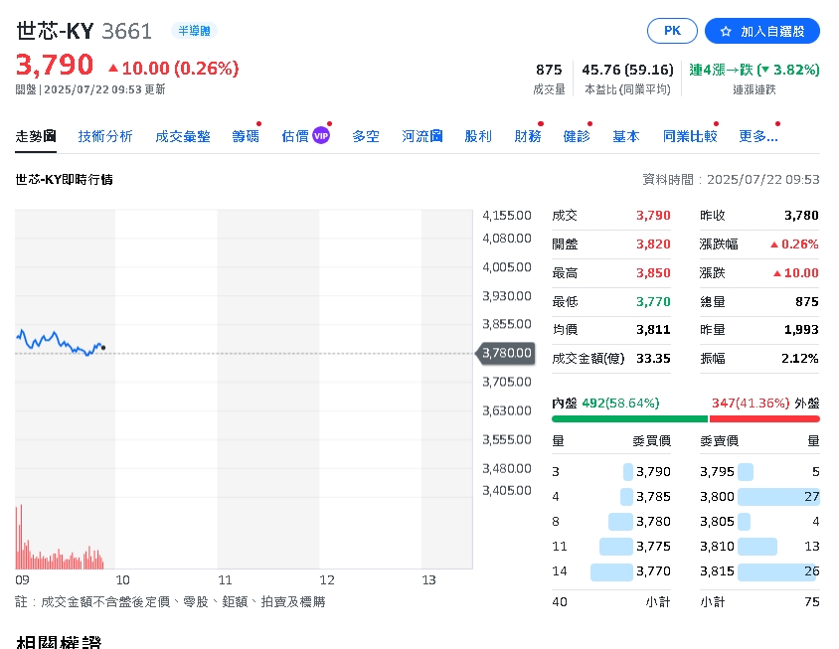Screen dimensions: 839x649
Task: Open the 河流圖 tab
Action: click(x=421, y=136)
